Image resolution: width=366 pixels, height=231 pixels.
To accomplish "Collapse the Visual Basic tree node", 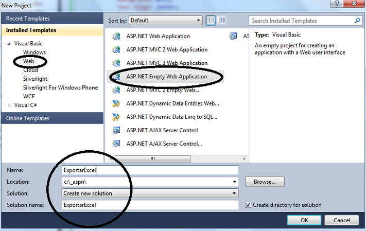I will 9,44.
